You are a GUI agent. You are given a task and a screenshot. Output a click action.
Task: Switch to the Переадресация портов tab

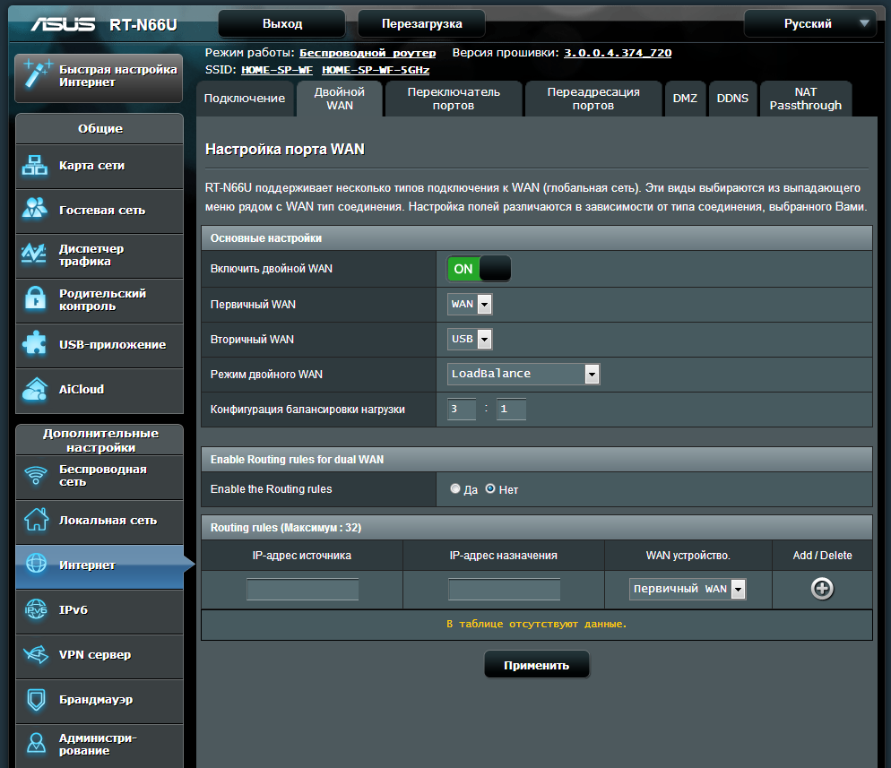(593, 99)
